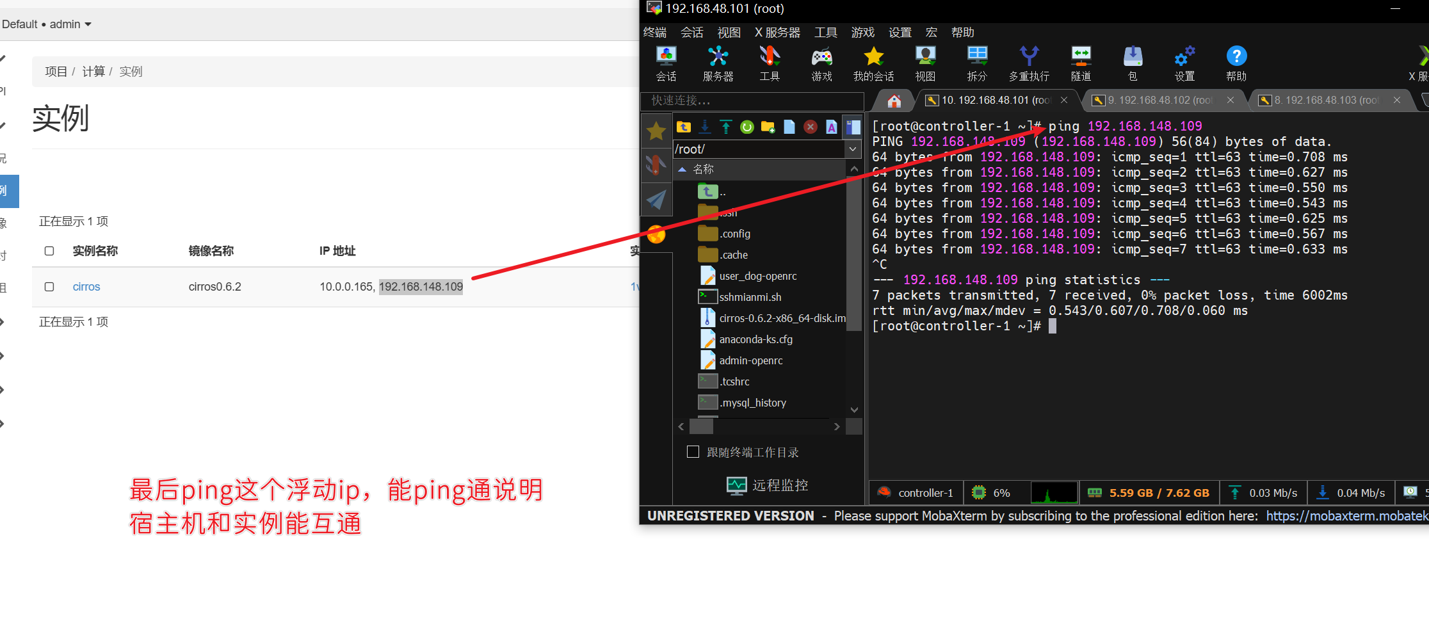Click the green refresh icon in file browser
The image size is (1429, 628).
[747, 127]
